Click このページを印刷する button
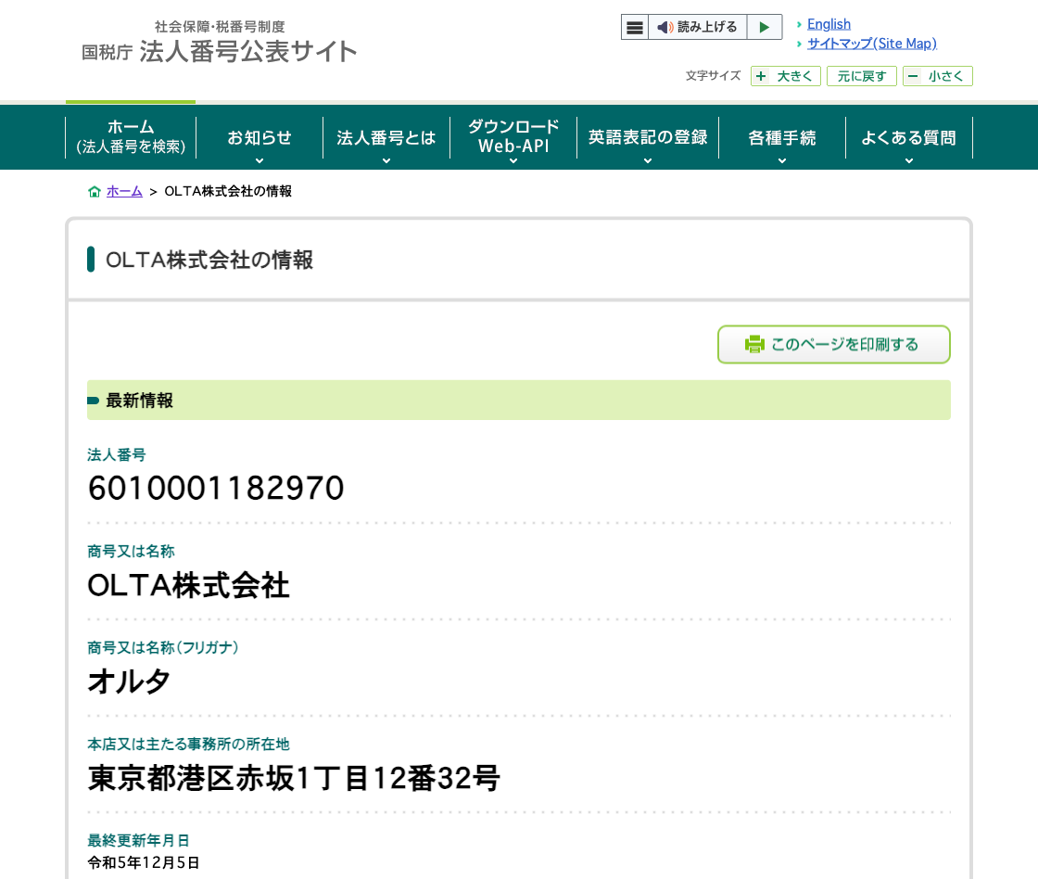 coord(833,344)
